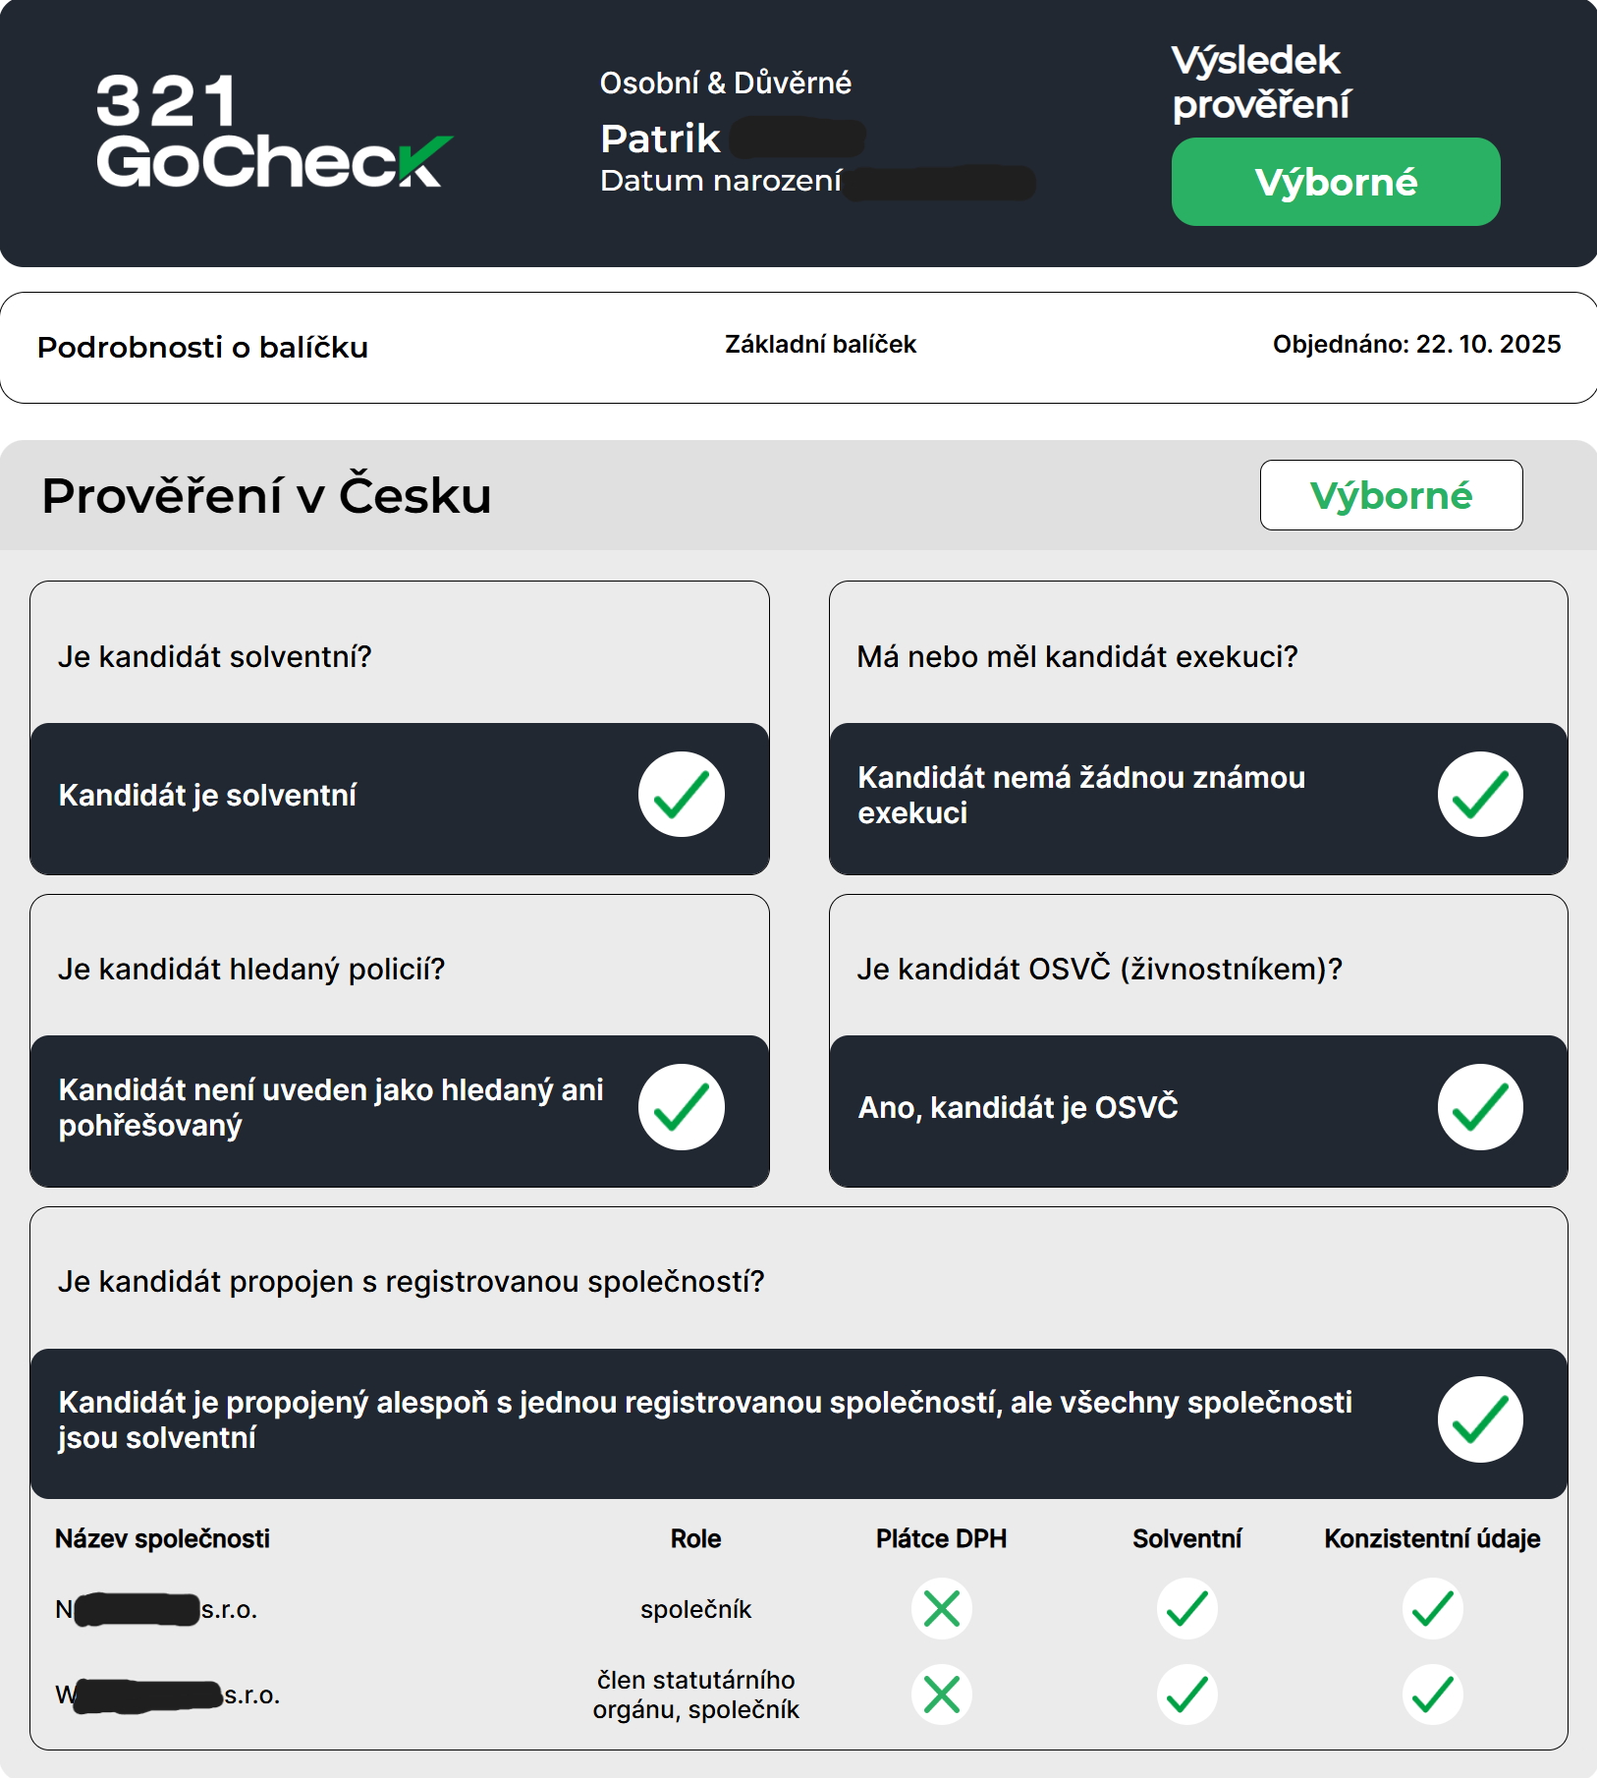
Task: Click the solvency green checkmark icon
Action: 681,795
